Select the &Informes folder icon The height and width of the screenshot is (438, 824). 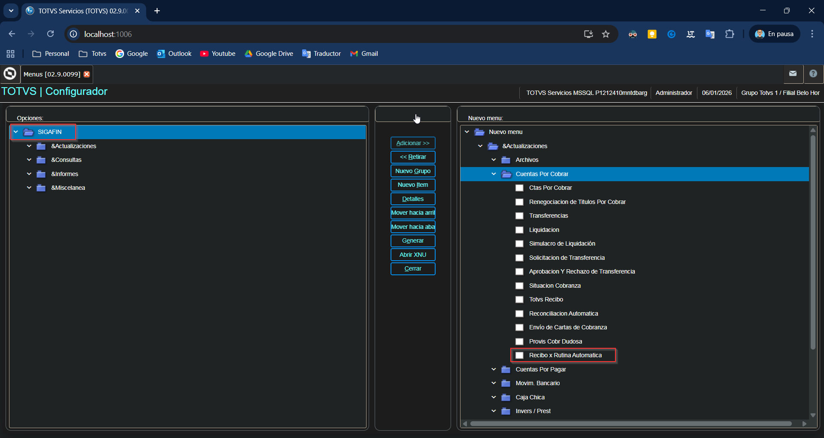pyautogui.click(x=41, y=174)
